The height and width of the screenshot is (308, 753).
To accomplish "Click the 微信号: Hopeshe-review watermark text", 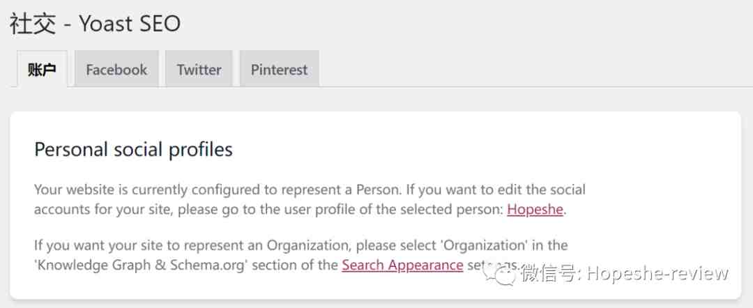I will pos(625,273).
